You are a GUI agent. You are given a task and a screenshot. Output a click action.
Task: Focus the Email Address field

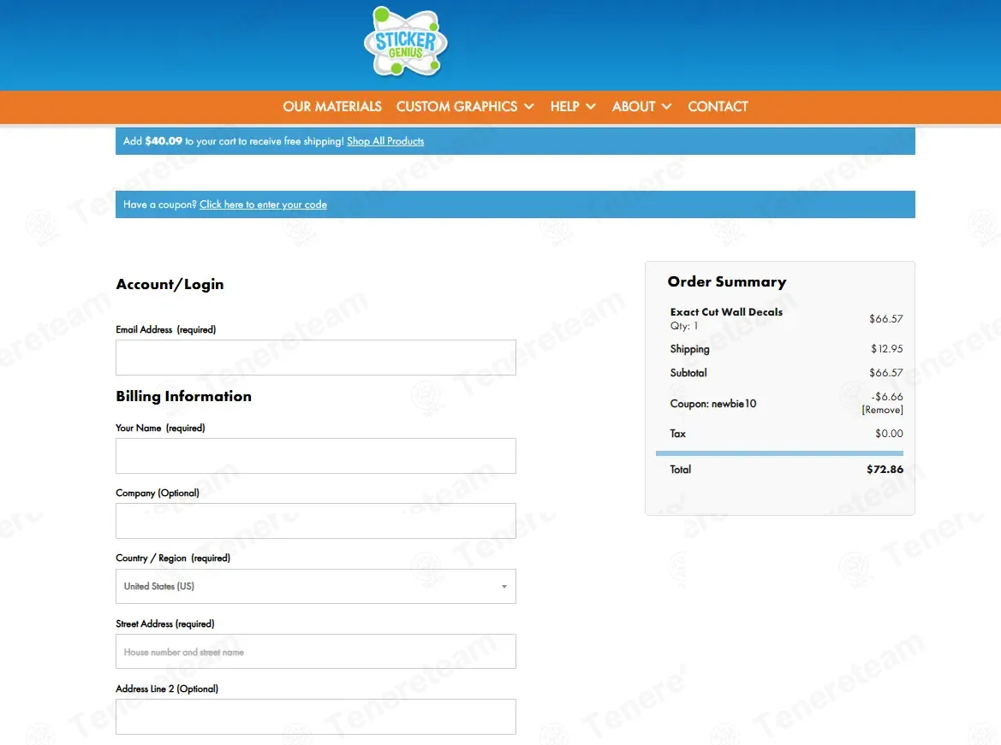point(316,358)
